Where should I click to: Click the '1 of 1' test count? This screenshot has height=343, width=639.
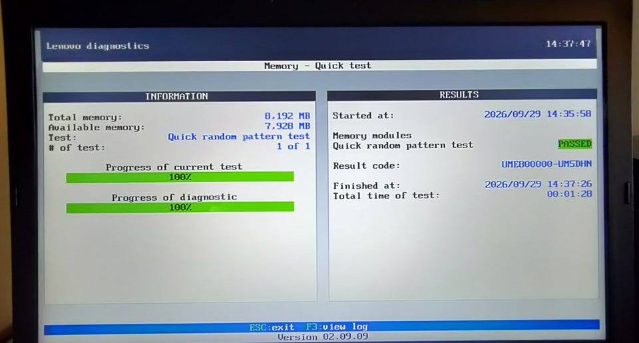click(x=294, y=146)
